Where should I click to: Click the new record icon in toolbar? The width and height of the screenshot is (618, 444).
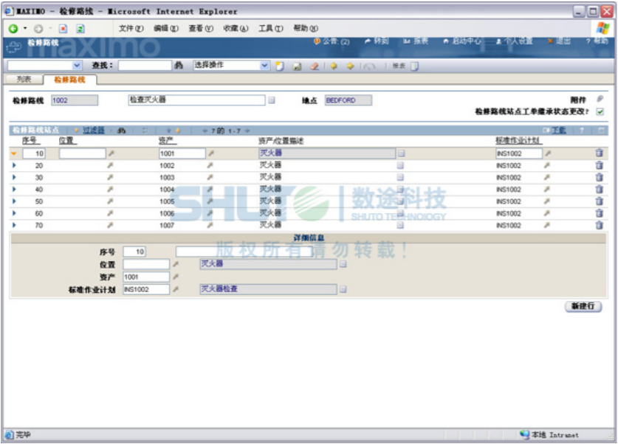pos(280,66)
